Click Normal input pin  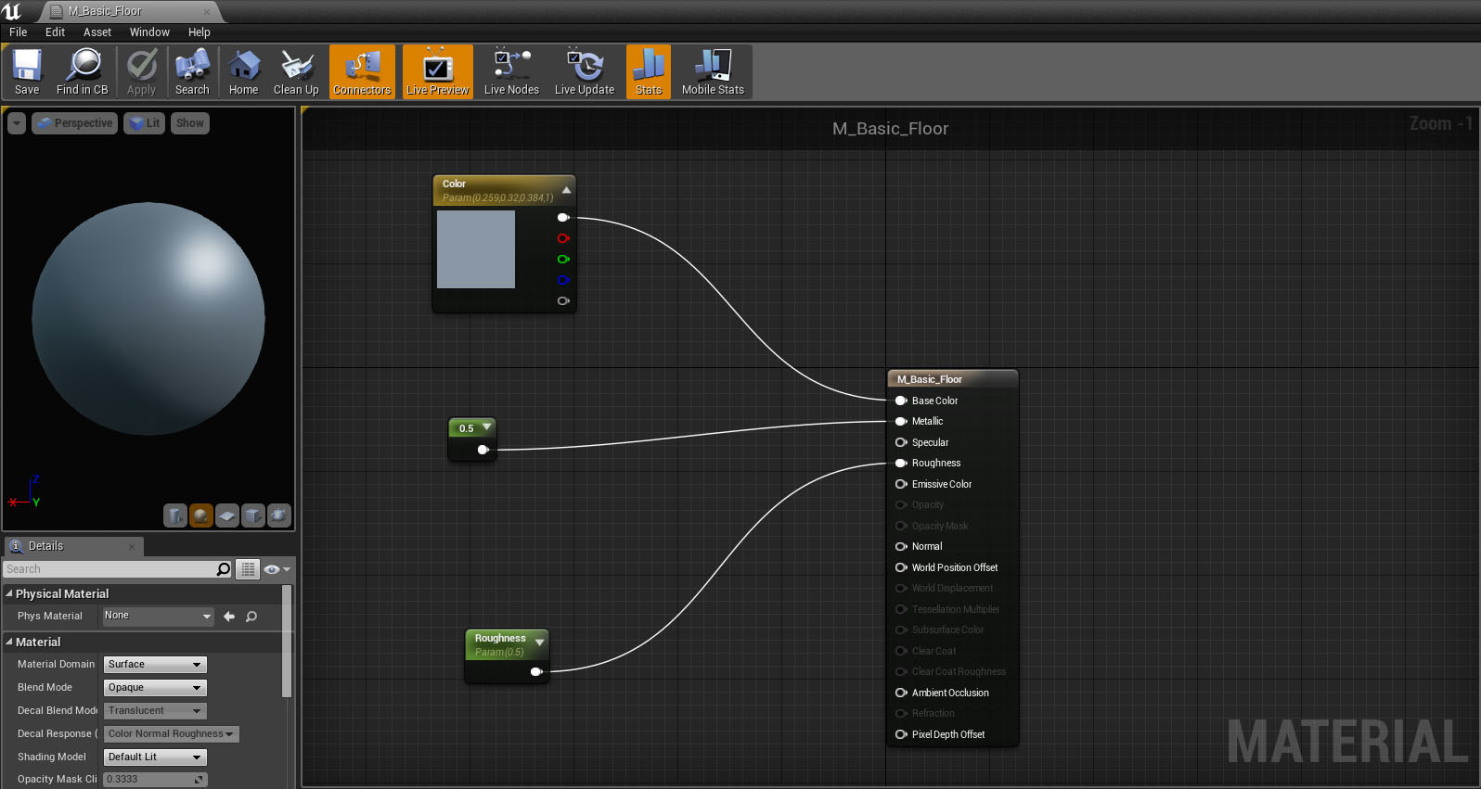(x=900, y=546)
